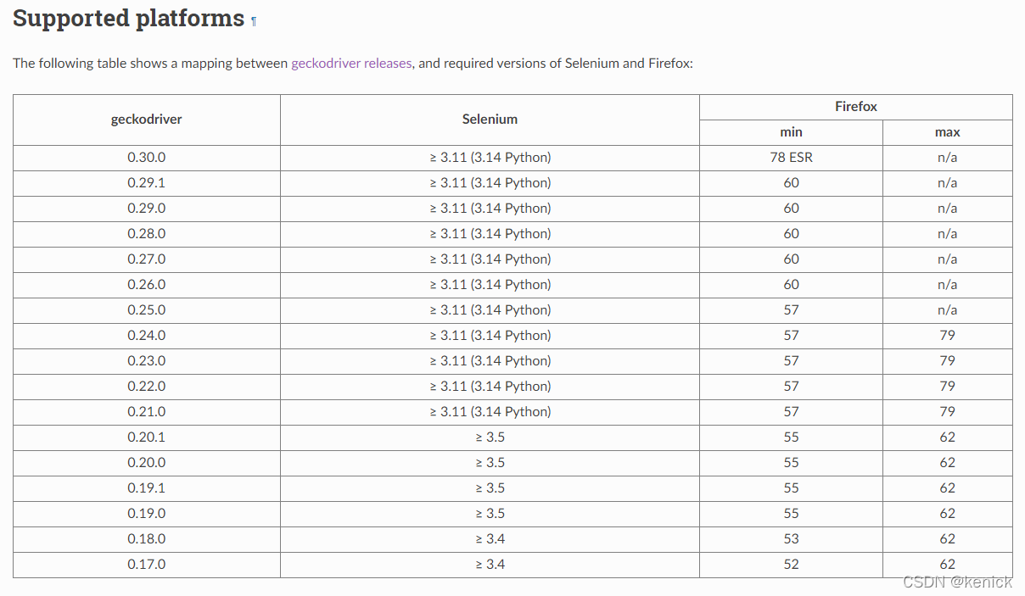Select geckodriver version 0.19.1 cell

147,488
